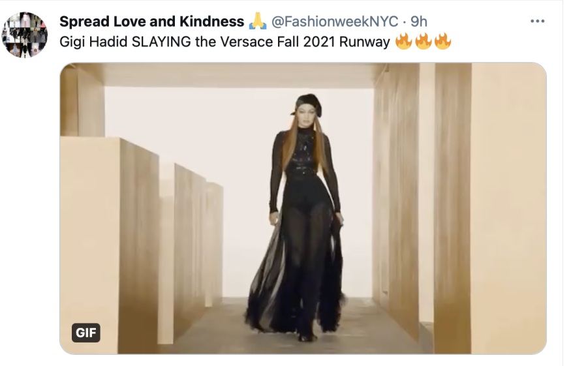Click the first fire emoji in the tweet

tap(403, 41)
